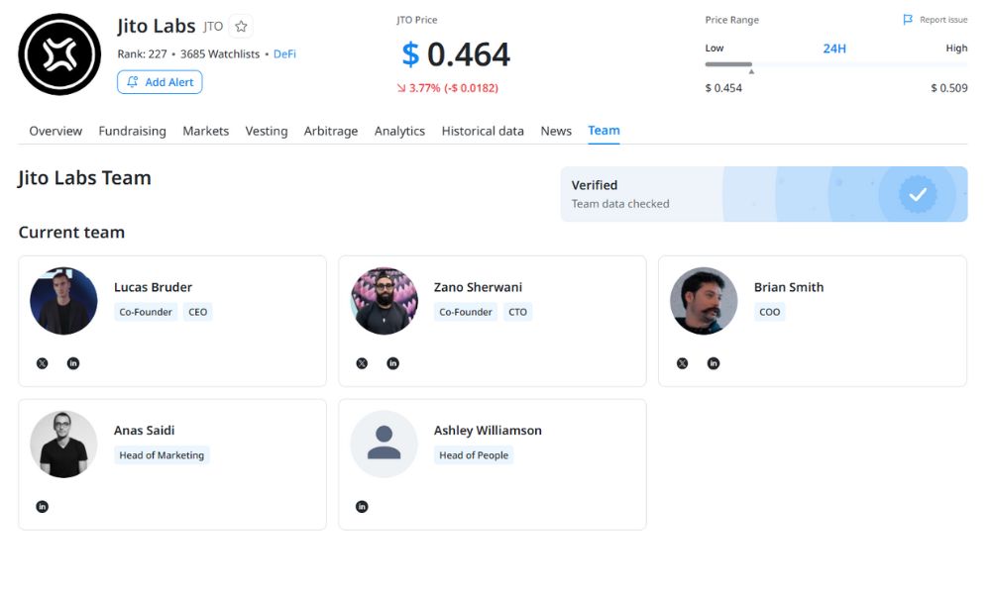Switch to the Overview tab

(55, 131)
